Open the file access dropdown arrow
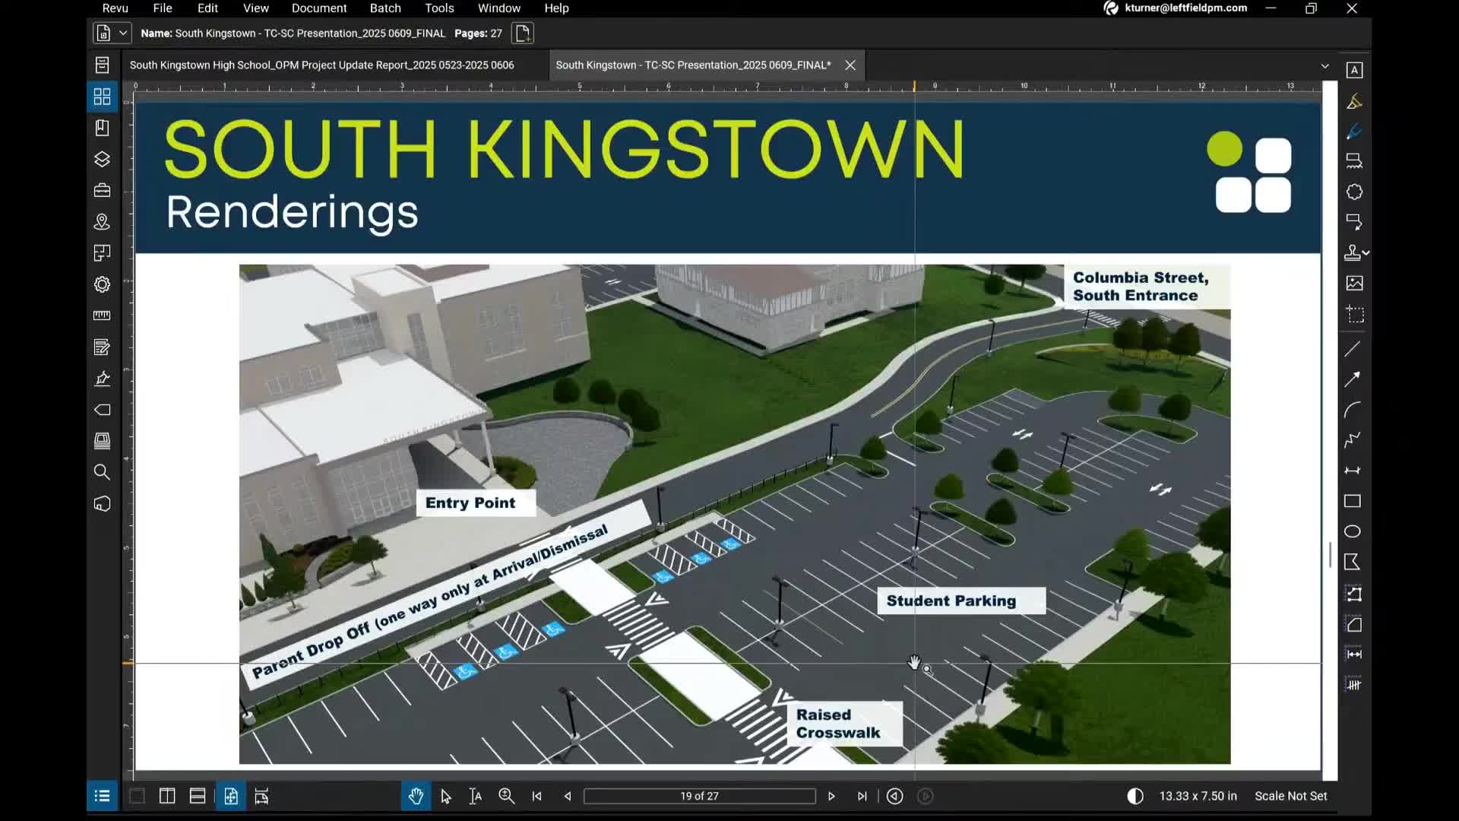Image resolution: width=1459 pixels, height=821 pixels. [122, 33]
